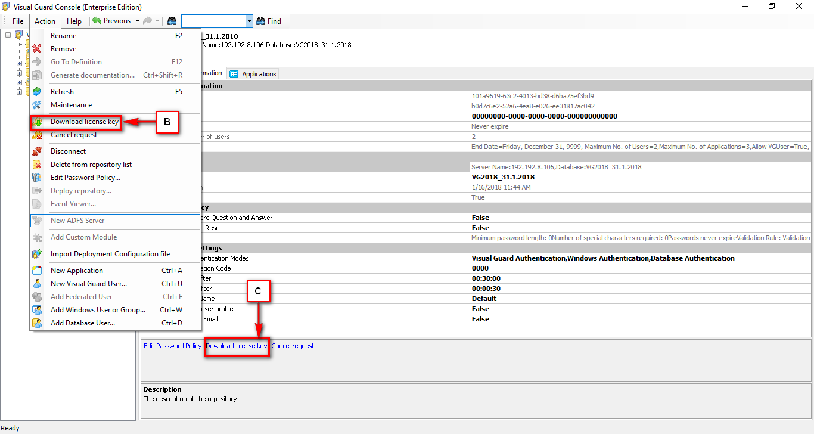Click the Refresh green-blue arrows icon
The height and width of the screenshot is (434, 814).
[x=37, y=91]
